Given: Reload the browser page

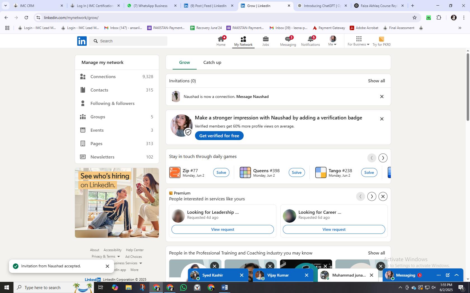Looking at the screenshot, I should pos(26,18).
